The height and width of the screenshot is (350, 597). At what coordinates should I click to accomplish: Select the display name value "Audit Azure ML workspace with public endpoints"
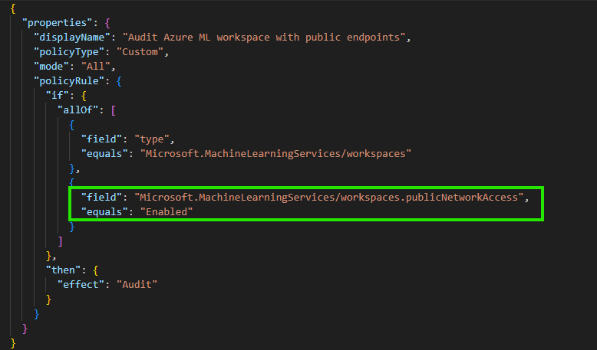pyautogui.click(x=264, y=38)
